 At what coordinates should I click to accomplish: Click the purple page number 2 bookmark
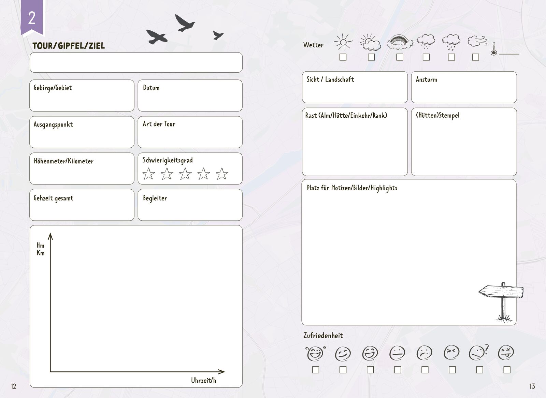tap(32, 17)
